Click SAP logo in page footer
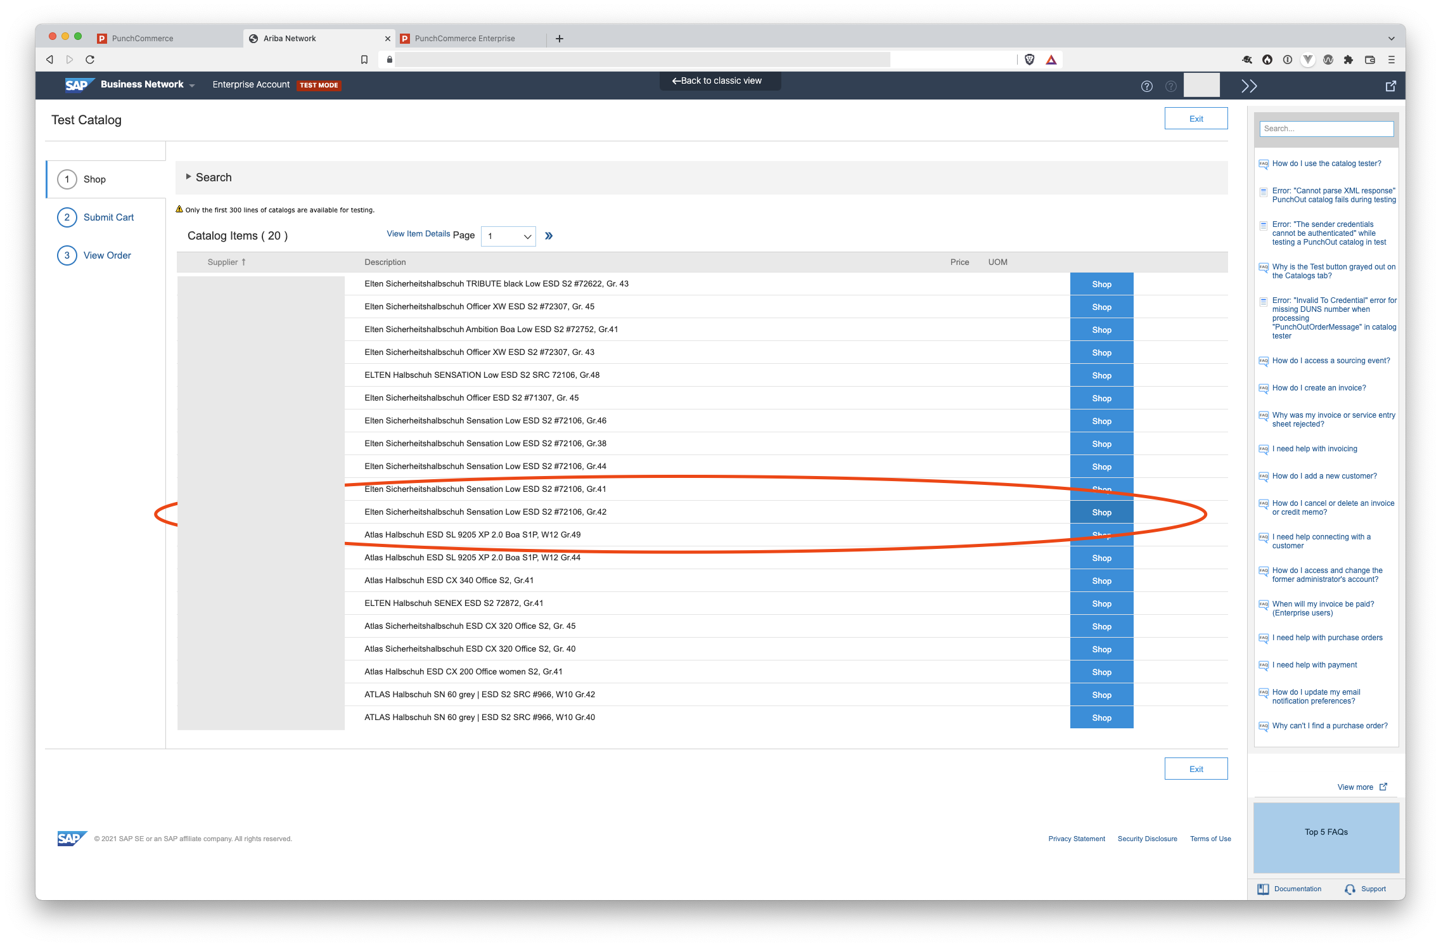Screen dimensions: 1441x947 pyautogui.click(x=72, y=838)
